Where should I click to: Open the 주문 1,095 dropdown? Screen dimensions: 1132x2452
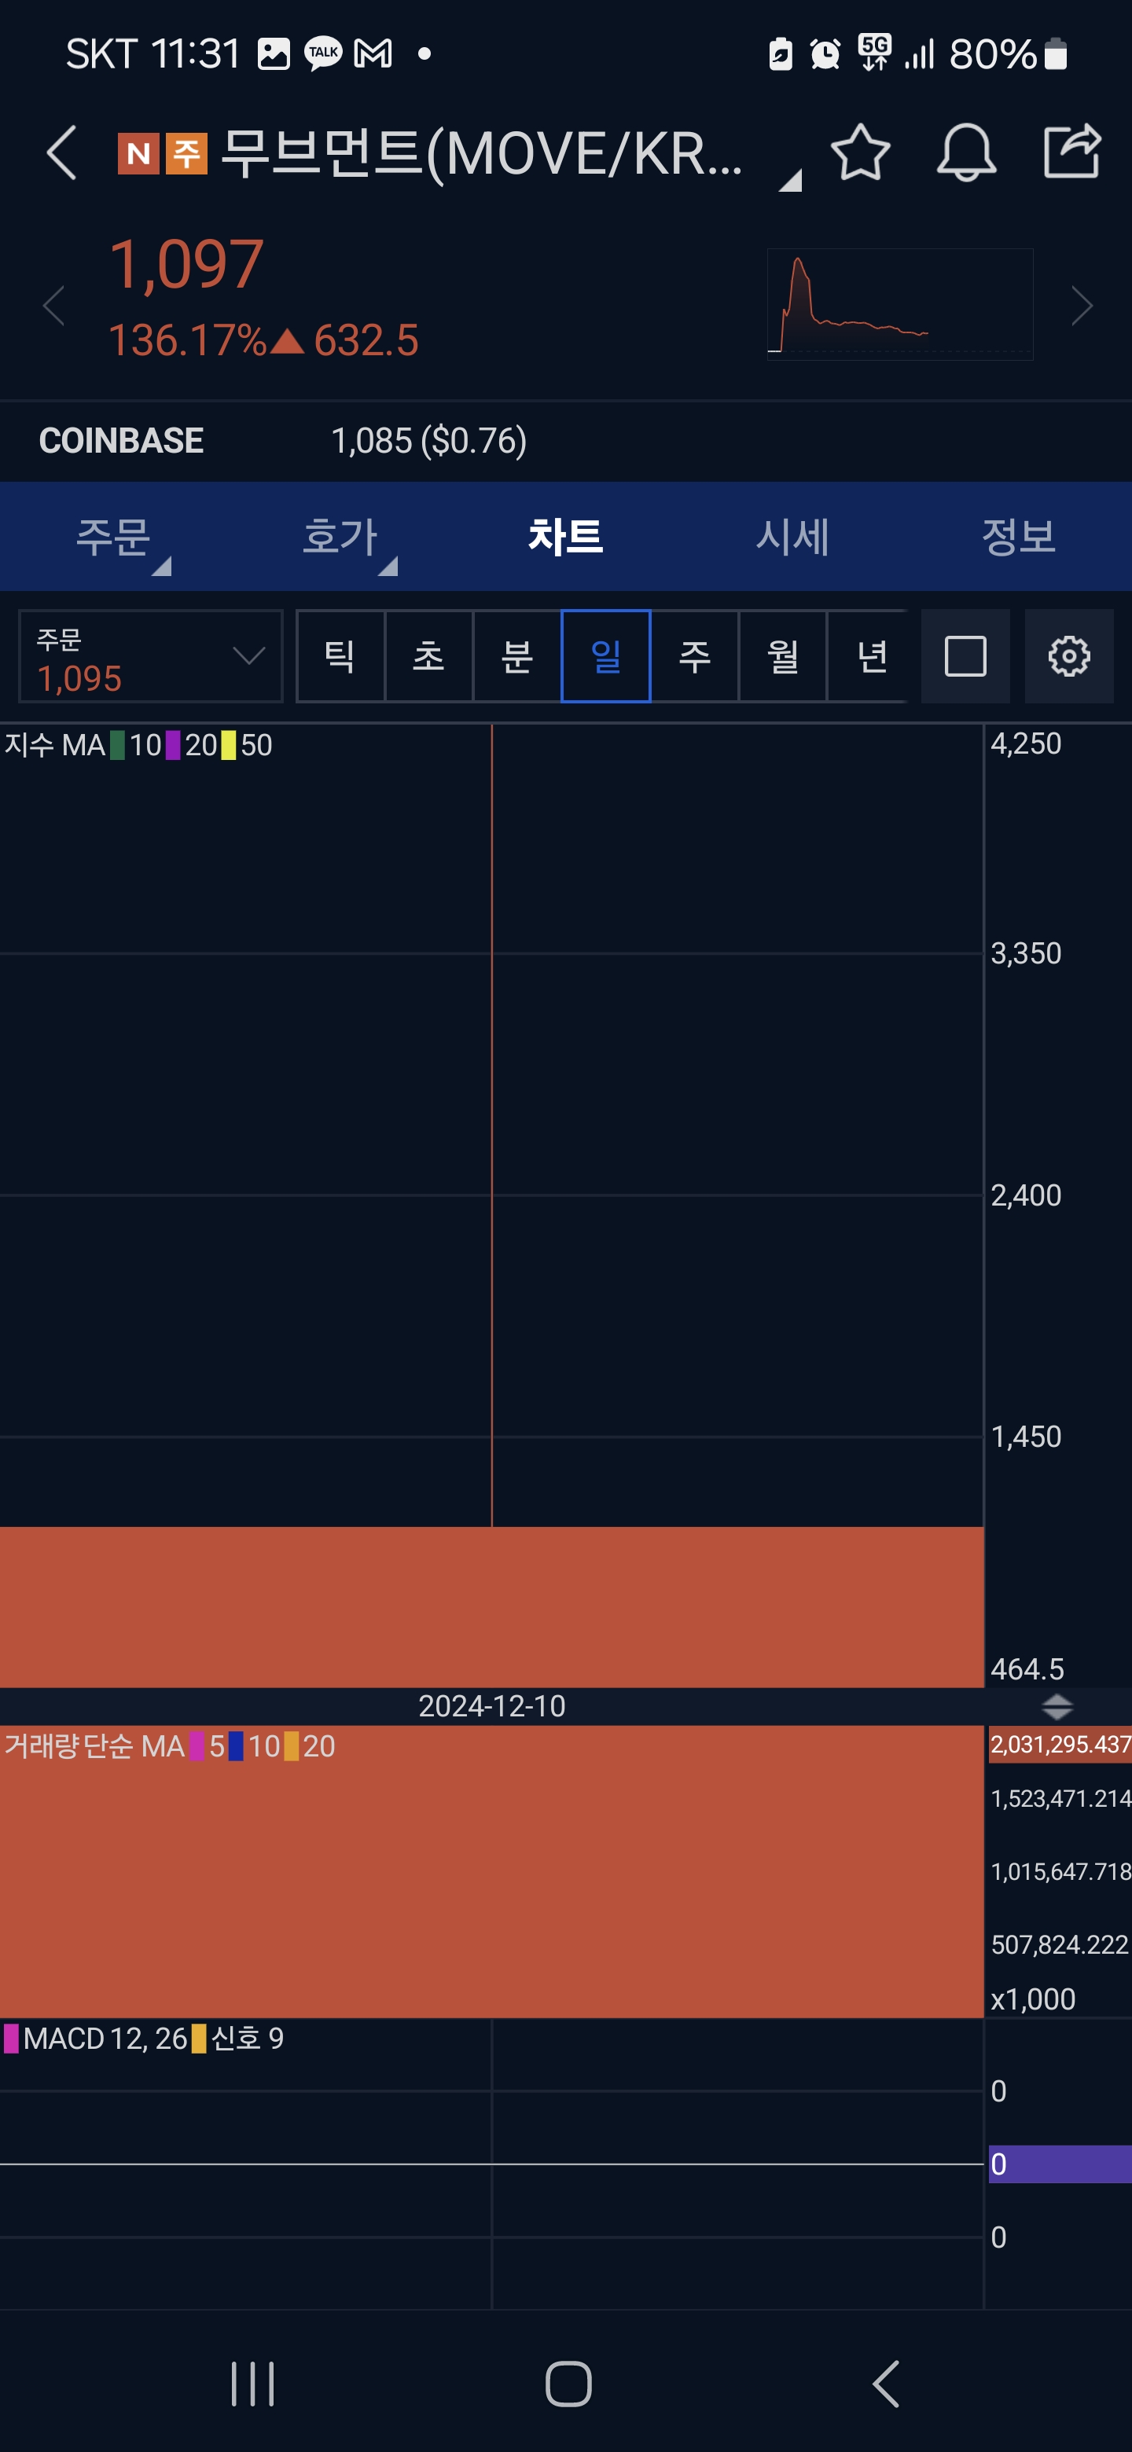pos(150,656)
